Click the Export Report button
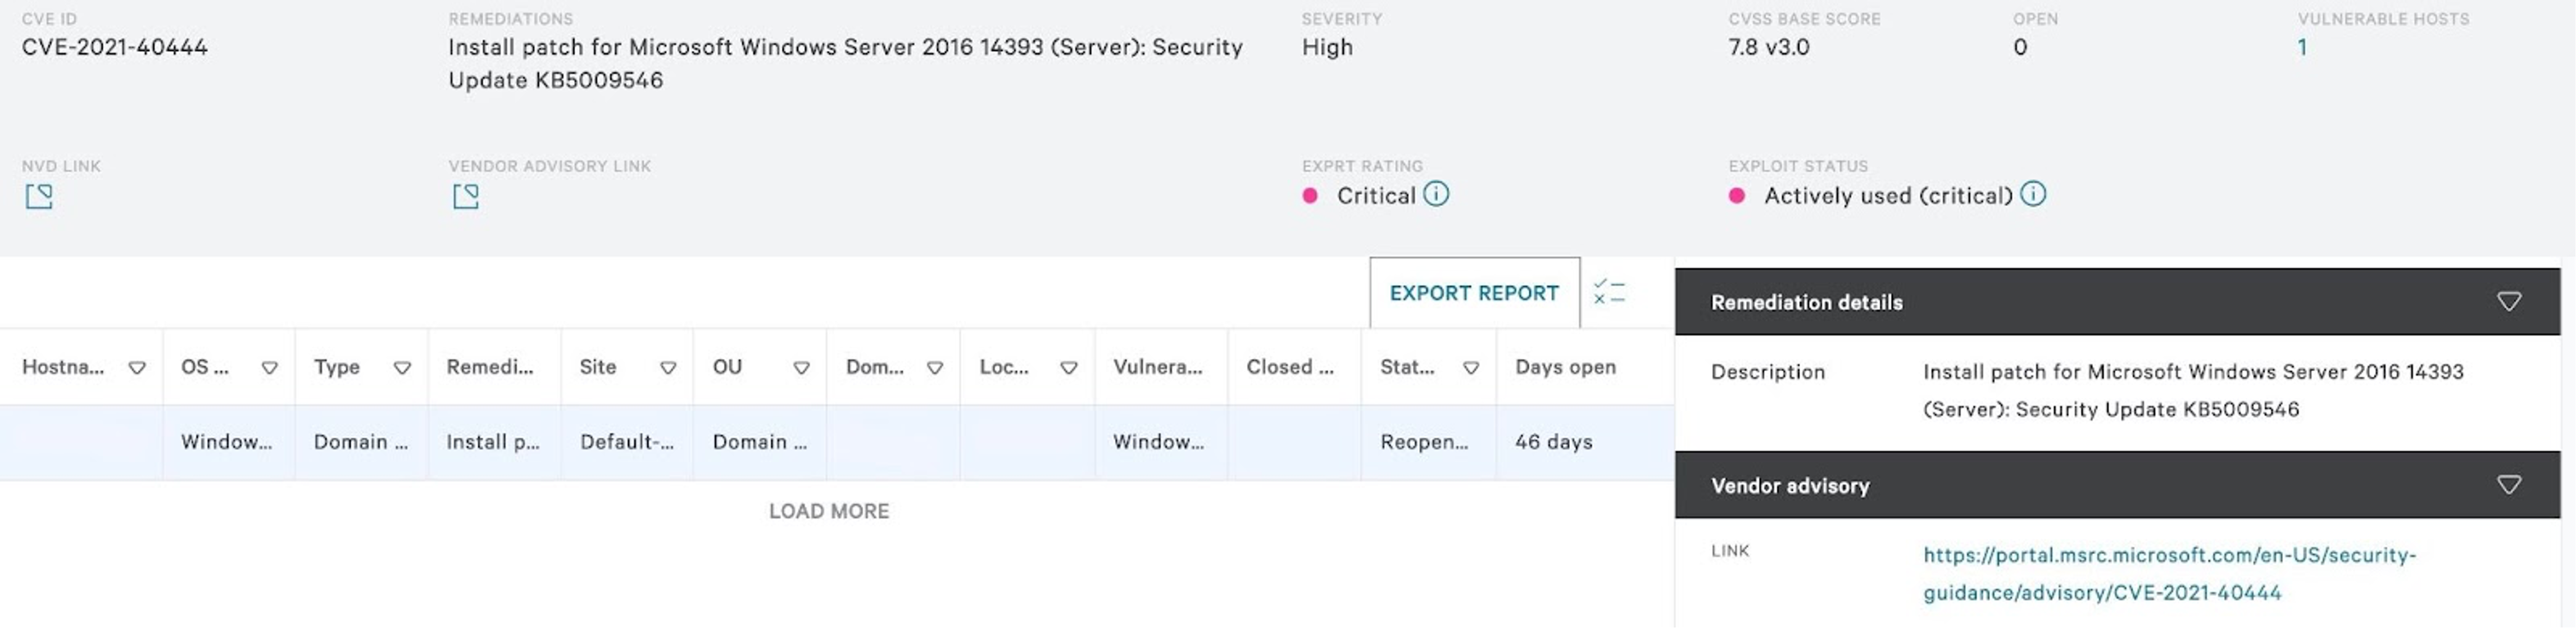Image resolution: width=2576 pixels, height=628 pixels. click(1475, 293)
